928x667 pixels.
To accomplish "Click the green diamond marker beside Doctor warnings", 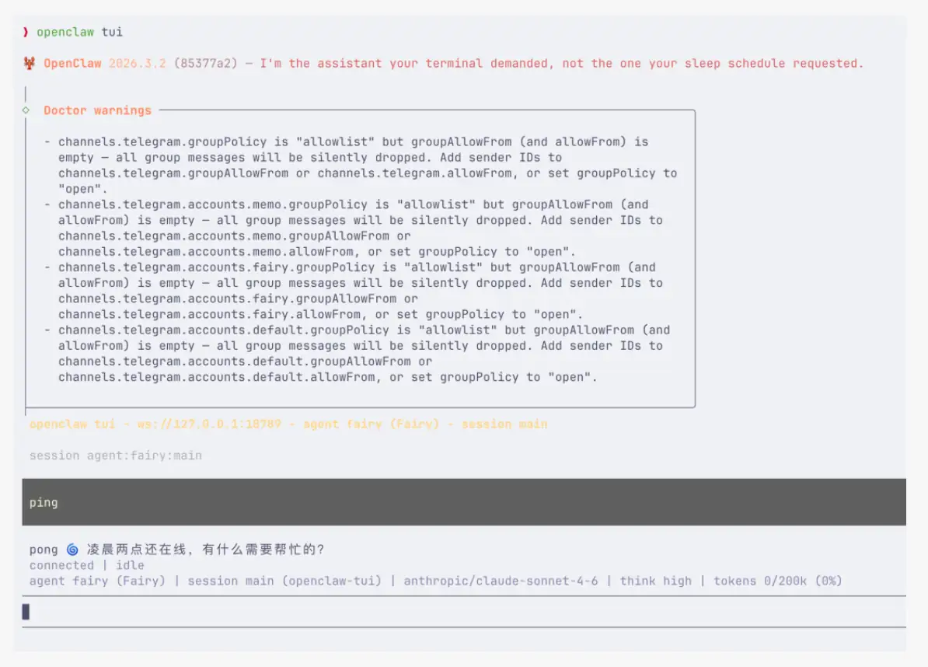I will click(26, 110).
